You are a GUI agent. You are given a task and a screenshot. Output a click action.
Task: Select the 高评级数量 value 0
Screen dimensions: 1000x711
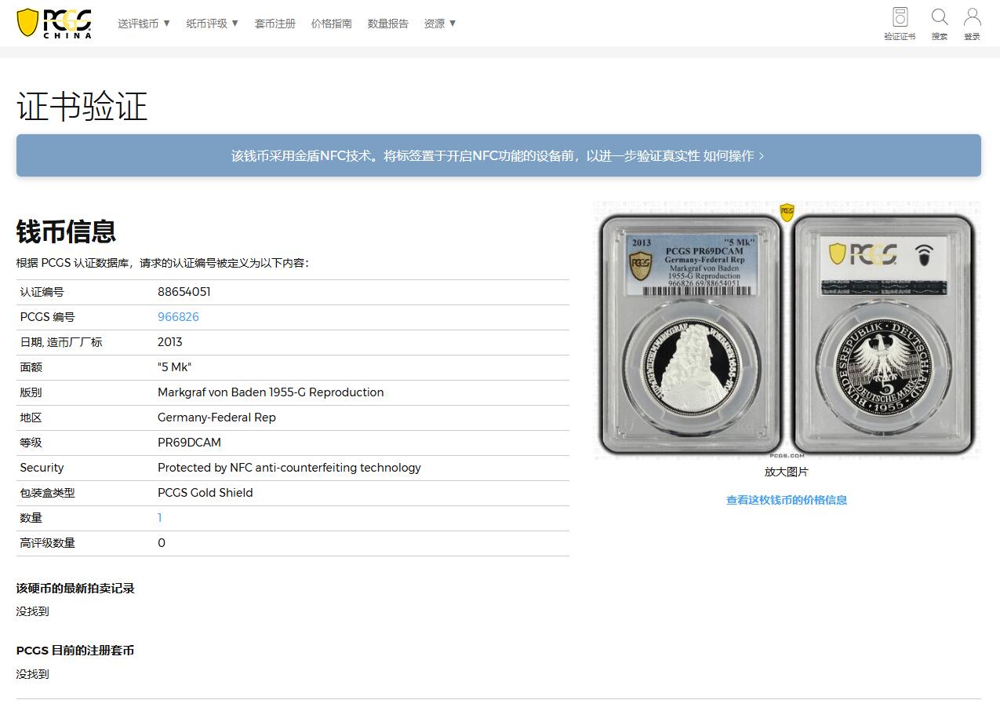[x=162, y=543]
